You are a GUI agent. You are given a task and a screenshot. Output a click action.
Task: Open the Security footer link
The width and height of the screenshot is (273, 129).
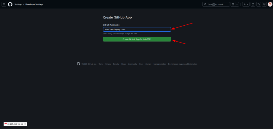(116, 64)
